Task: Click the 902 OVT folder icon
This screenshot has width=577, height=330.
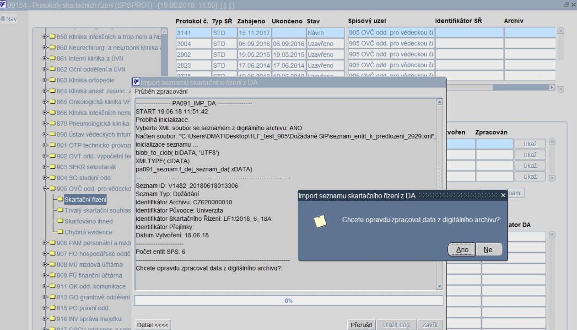Action: (52, 156)
